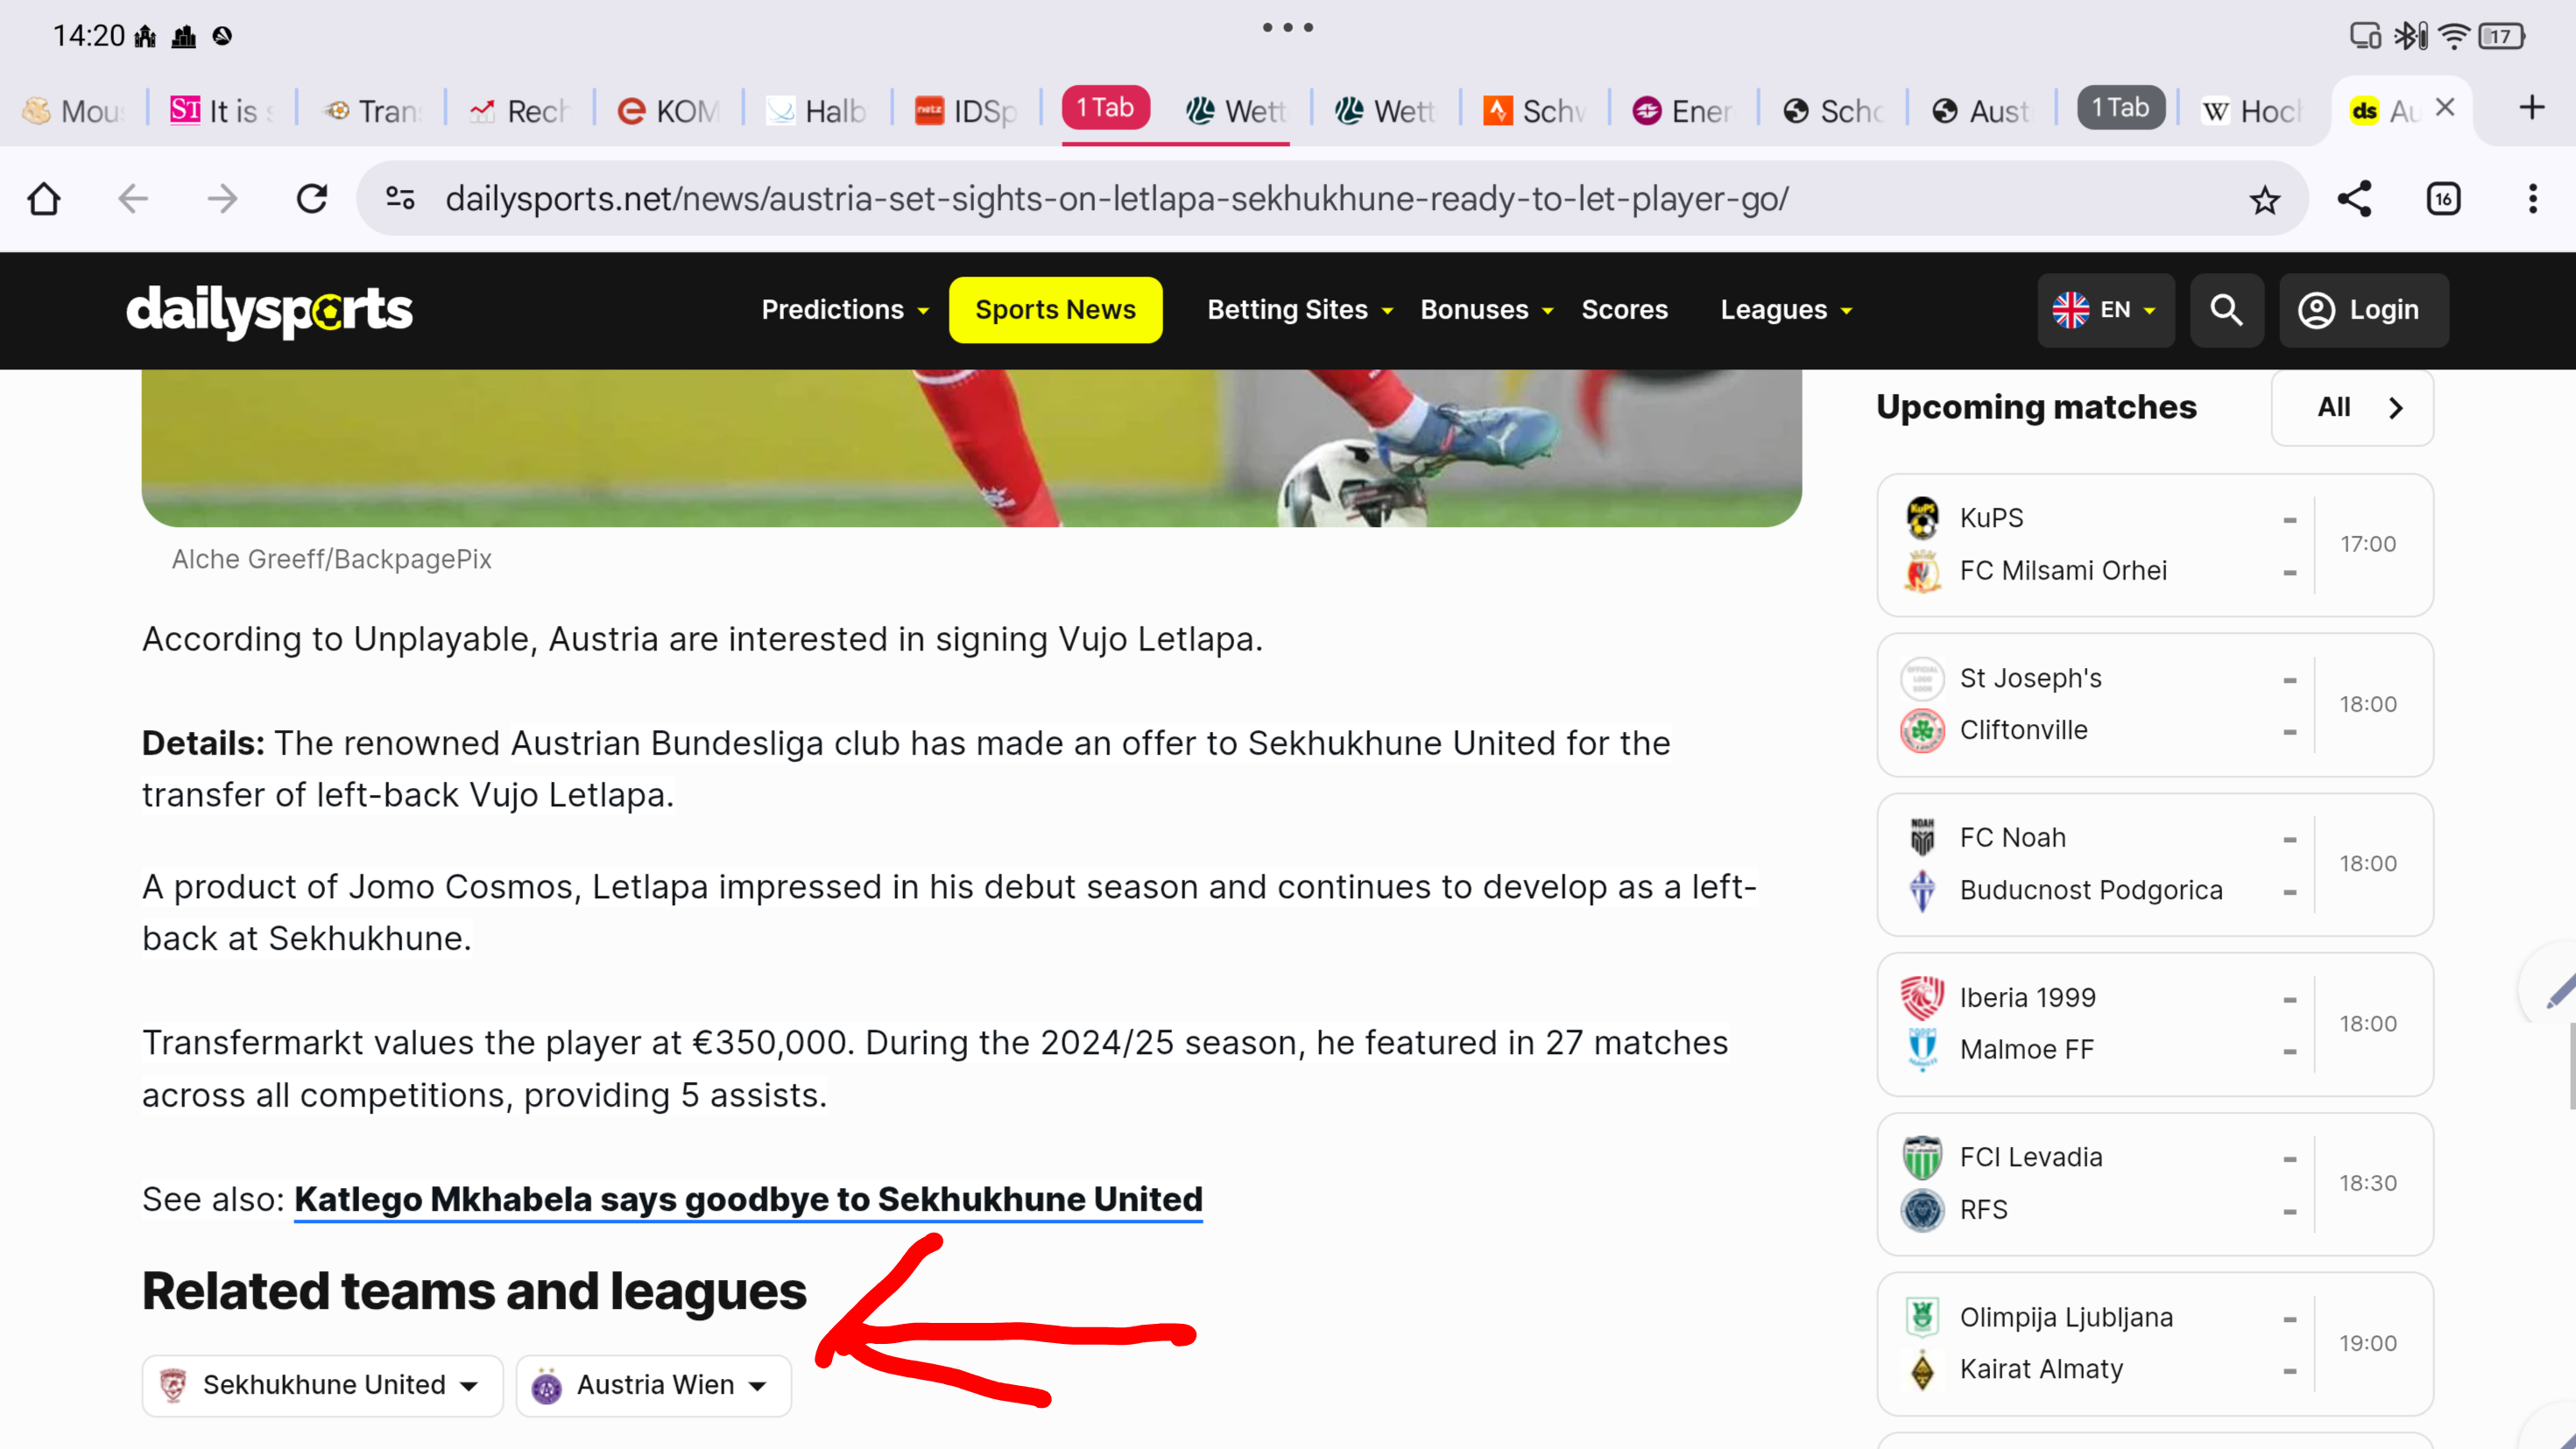The height and width of the screenshot is (1449, 2576).
Task: Open the three-dot browser menu
Action: point(2532,199)
